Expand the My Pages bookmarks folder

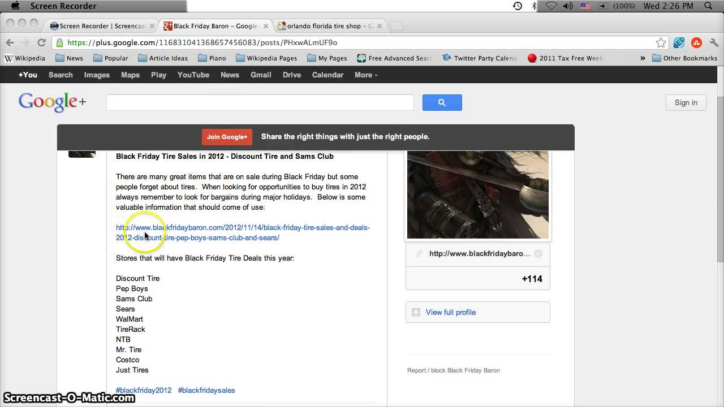327,58
